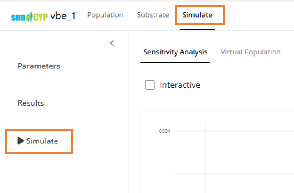Open Parameters in the sidebar
Image resolution: width=294 pixels, height=193 pixels.
tap(39, 66)
